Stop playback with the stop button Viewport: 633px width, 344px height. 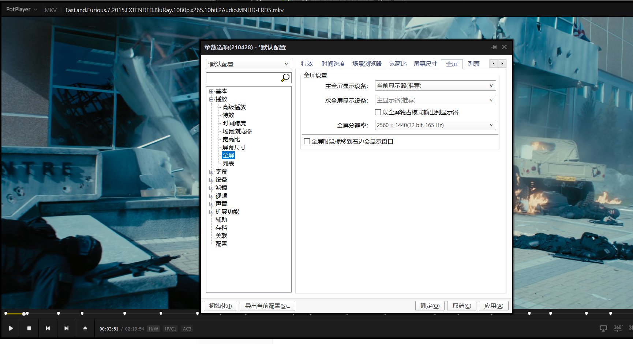click(x=29, y=328)
